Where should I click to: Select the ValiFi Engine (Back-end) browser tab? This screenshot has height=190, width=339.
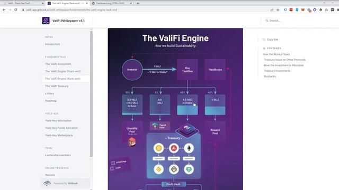(x=68, y=3)
